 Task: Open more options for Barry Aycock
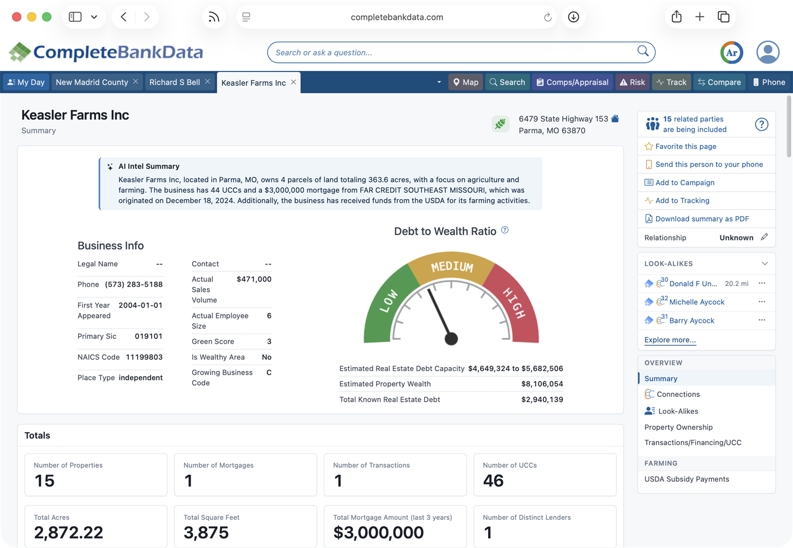click(x=762, y=320)
